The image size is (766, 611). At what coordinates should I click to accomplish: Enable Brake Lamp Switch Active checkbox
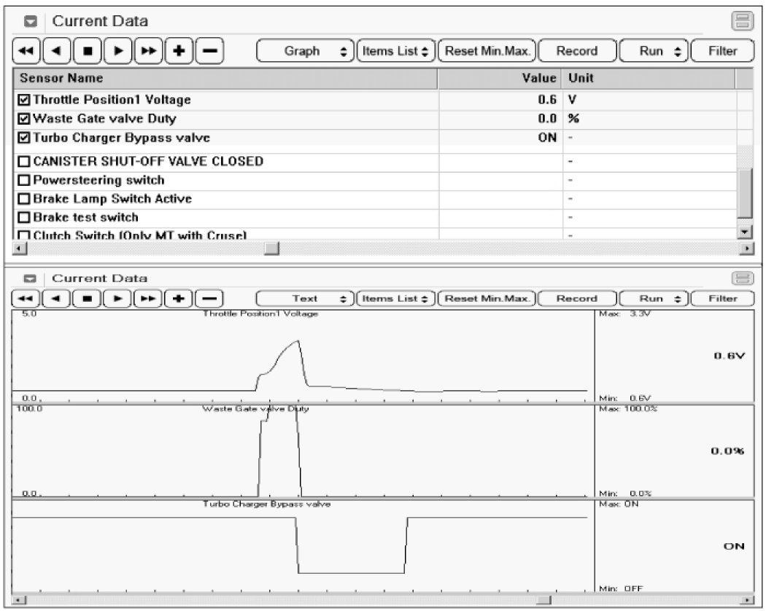[x=24, y=199]
